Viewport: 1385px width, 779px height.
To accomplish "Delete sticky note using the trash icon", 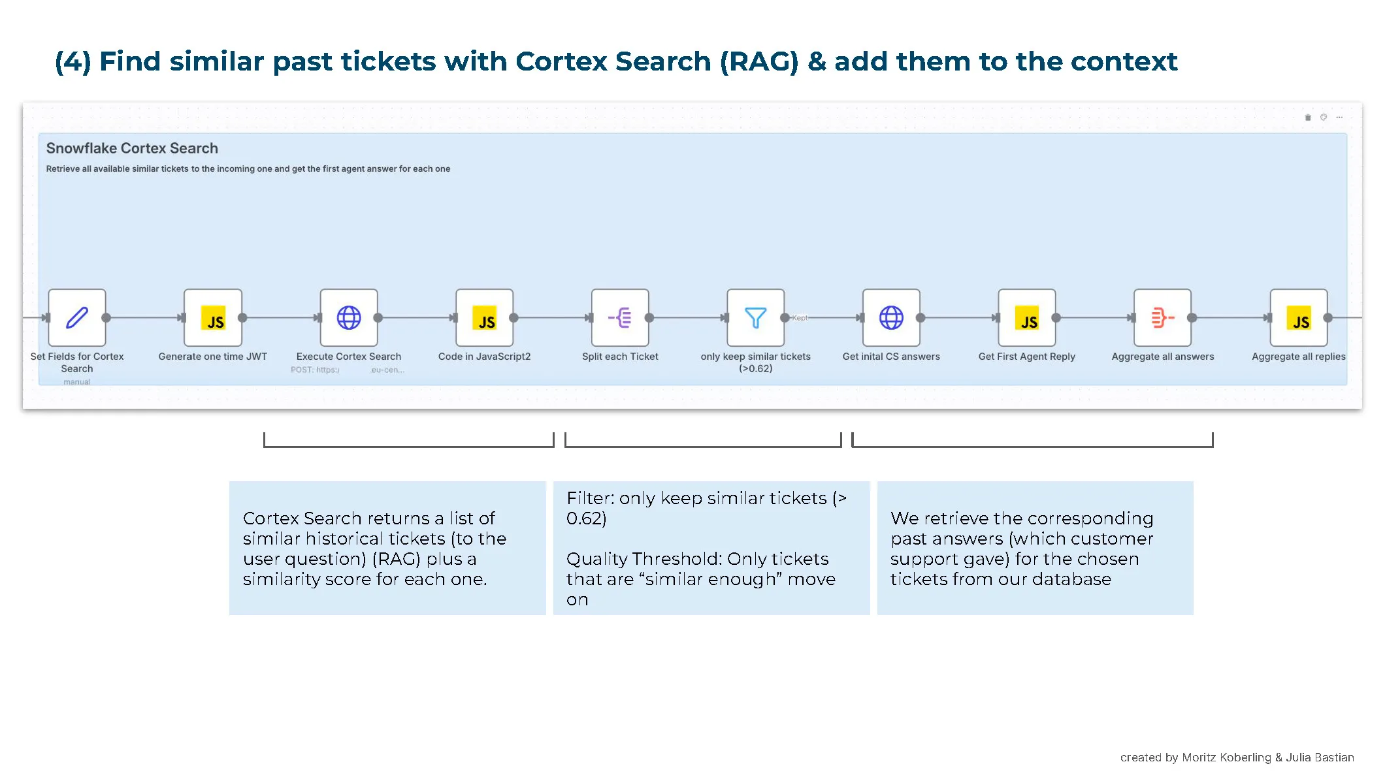I will tap(1307, 118).
